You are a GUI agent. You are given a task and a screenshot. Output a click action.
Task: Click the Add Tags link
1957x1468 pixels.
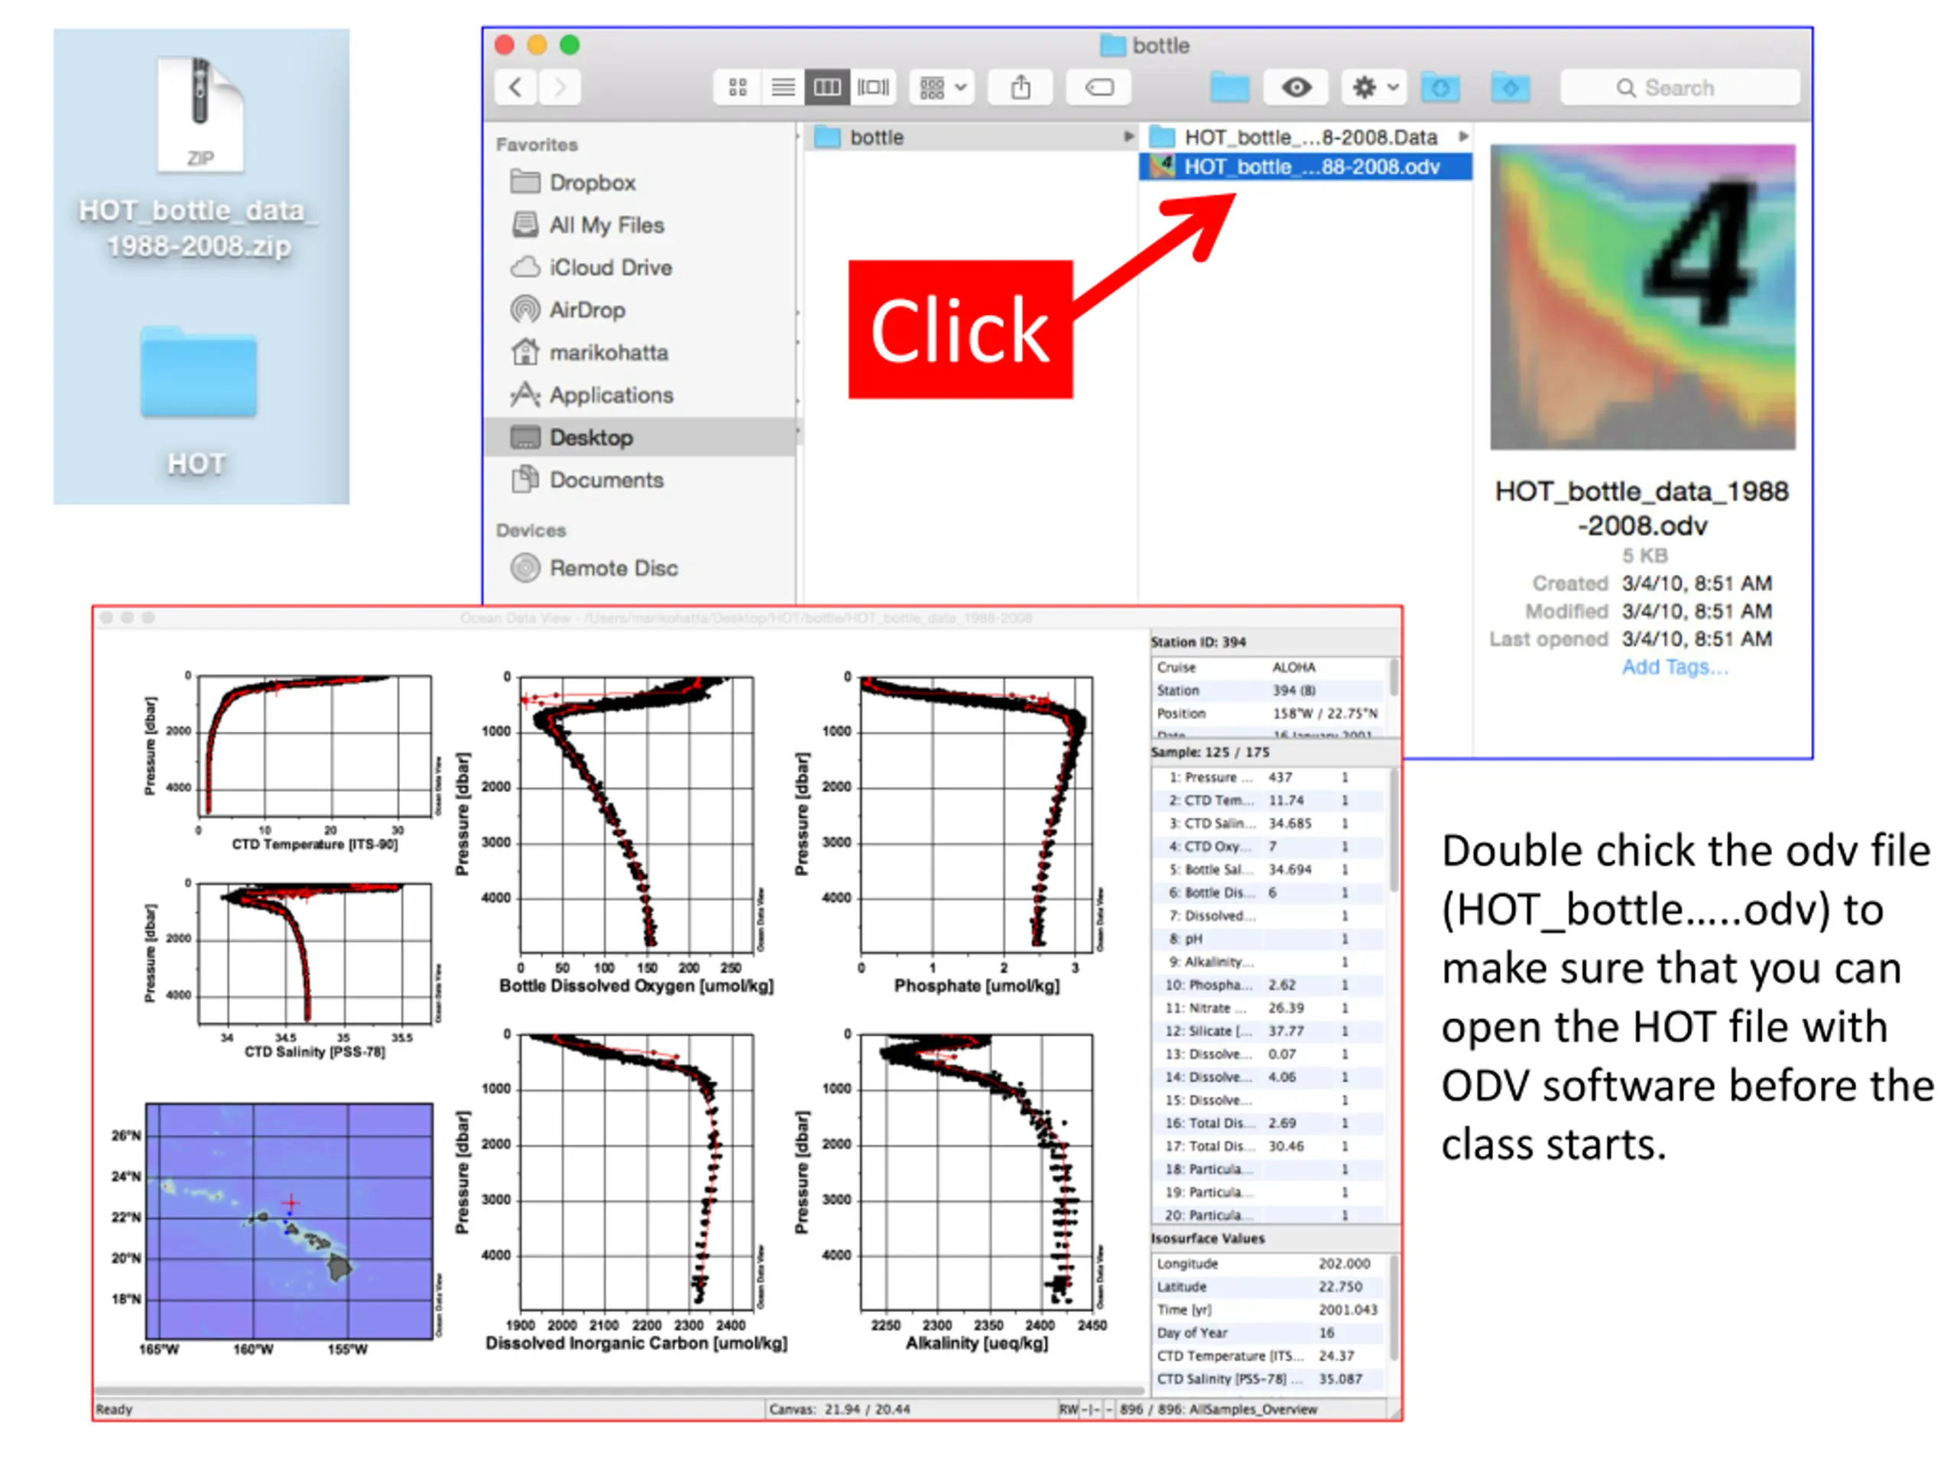pos(1674,667)
